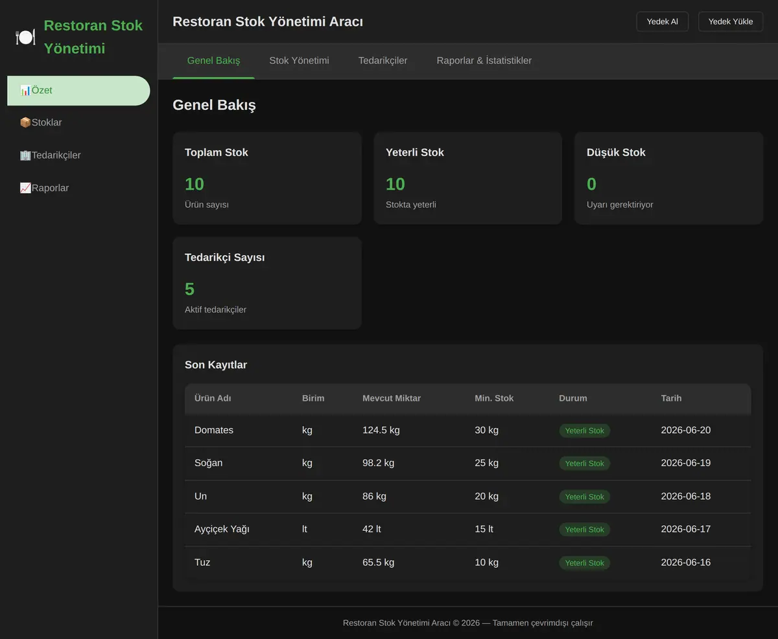Click the Min. Stok column header
This screenshot has width=778, height=639.
pyautogui.click(x=494, y=398)
